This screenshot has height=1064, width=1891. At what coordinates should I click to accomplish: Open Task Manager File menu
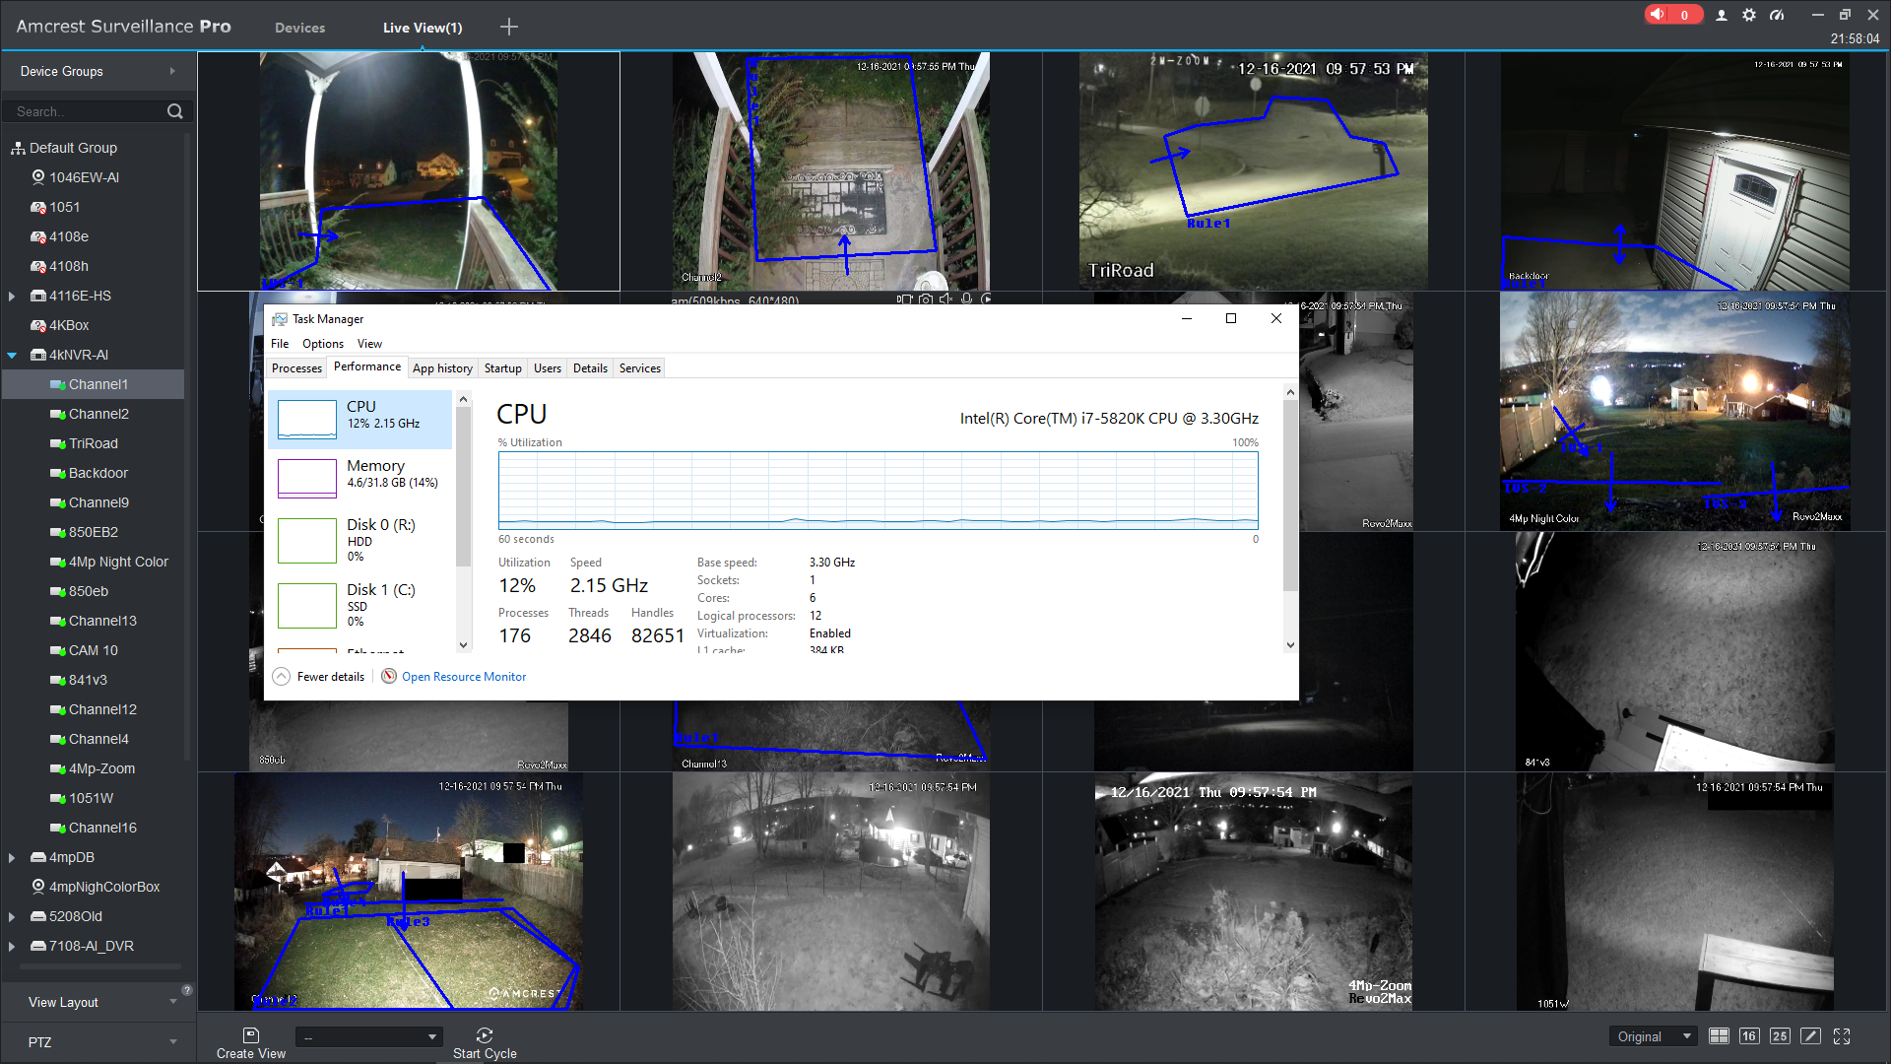click(280, 344)
